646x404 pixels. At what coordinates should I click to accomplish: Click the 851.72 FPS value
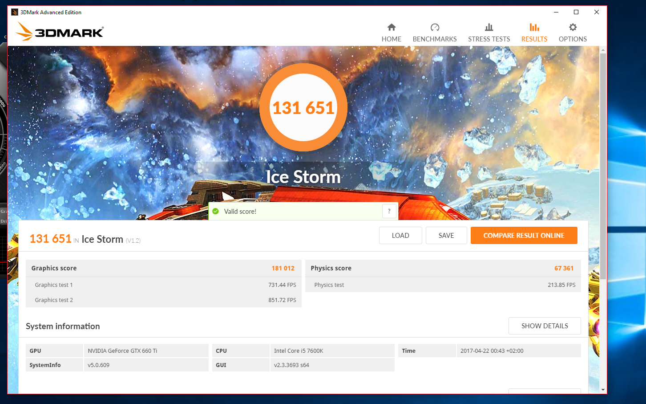tap(282, 300)
